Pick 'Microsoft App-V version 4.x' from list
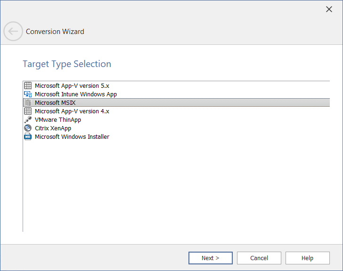 tap(72, 111)
